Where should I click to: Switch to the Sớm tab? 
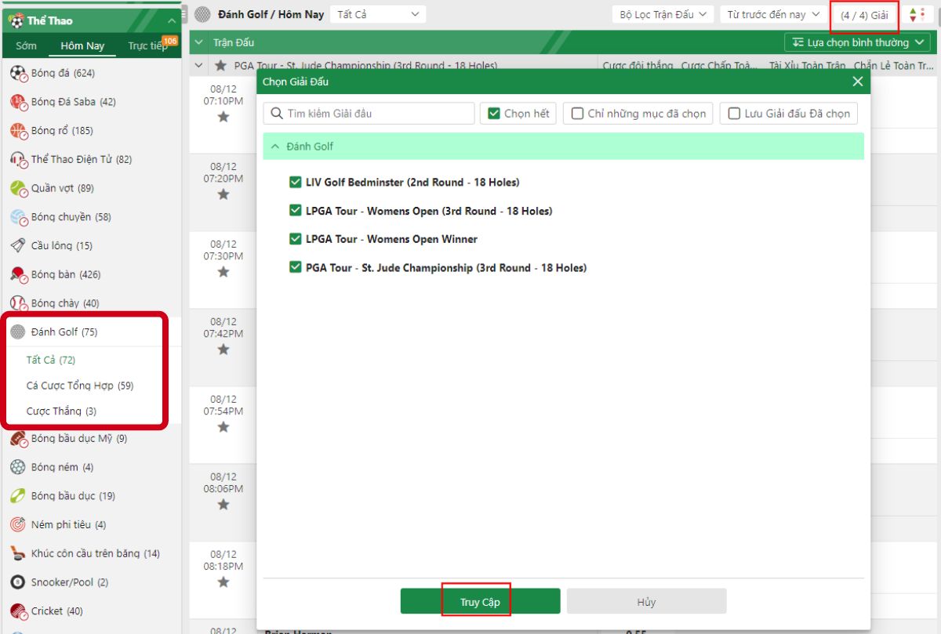coord(26,45)
